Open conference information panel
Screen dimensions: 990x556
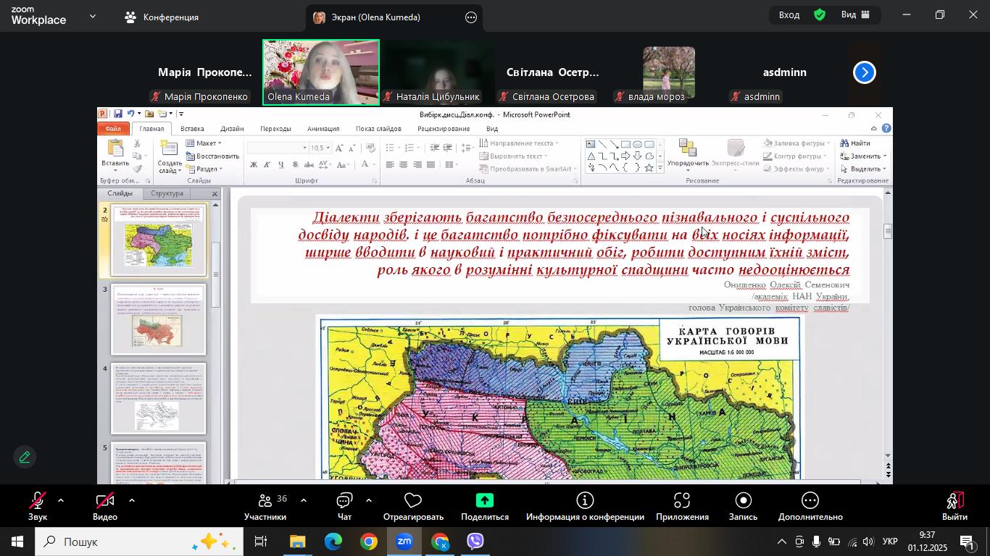click(585, 507)
